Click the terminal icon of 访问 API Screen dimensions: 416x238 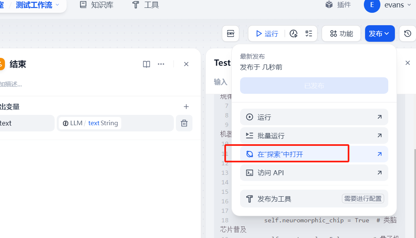click(249, 173)
